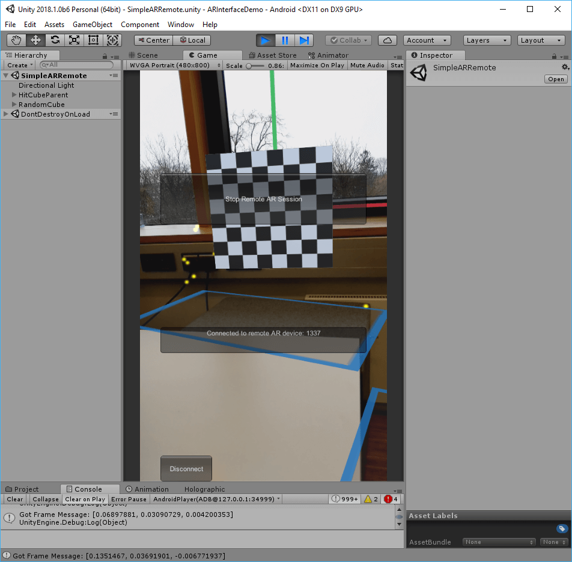Toggle Mute Audio
The width and height of the screenshot is (572, 562).
(x=367, y=66)
